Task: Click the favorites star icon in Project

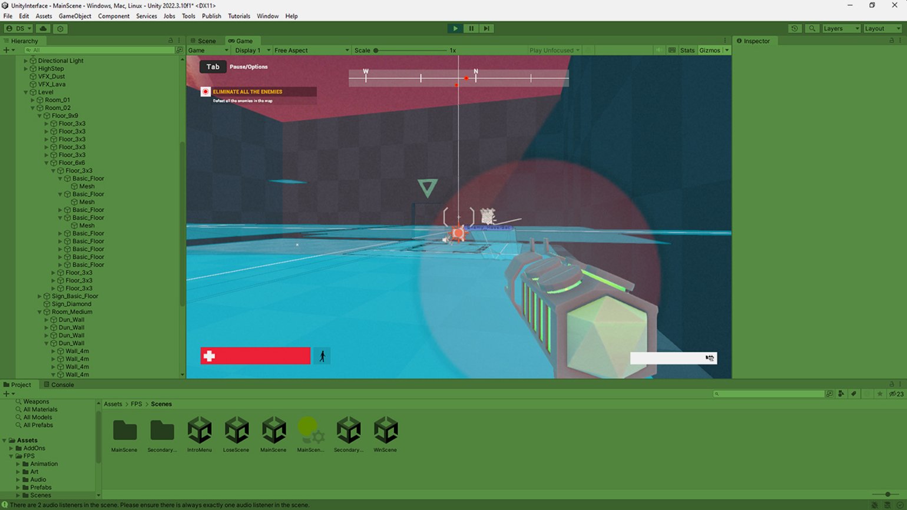Action: (880, 394)
